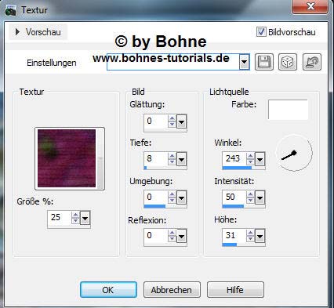The height and width of the screenshot is (308, 334).
Task: Open the Einstellungen presets dropdown
Action: (244, 62)
